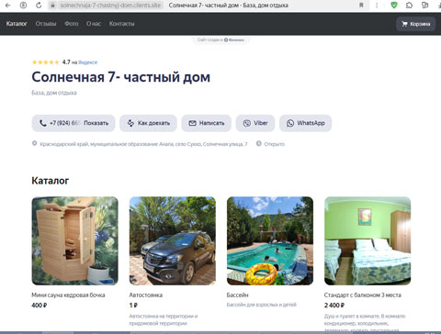Screen dimensions: 441x334
Task: Click the Написать message button
Action: 207,123
